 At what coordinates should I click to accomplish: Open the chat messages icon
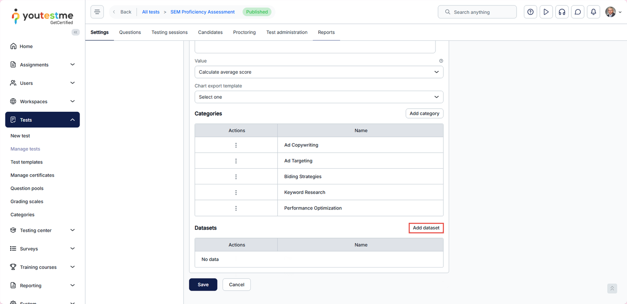coord(578,12)
